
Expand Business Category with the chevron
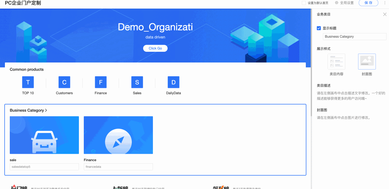point(46,110)
